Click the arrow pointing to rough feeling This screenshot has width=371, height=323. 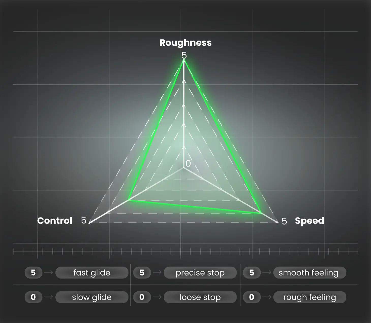click(267, 297)
